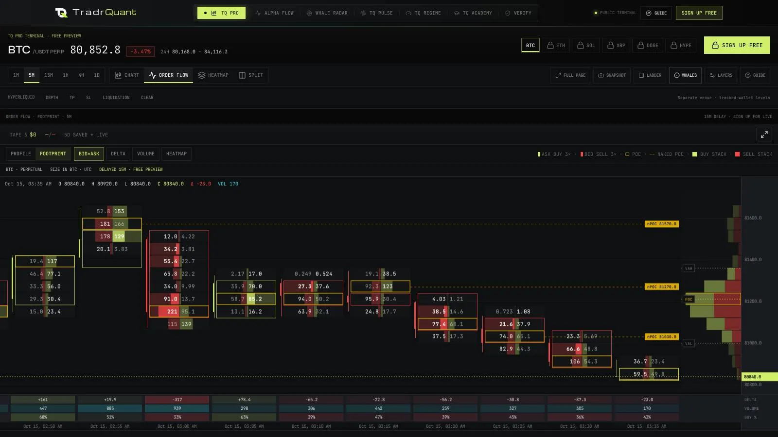Open the toolbar Guide help icon
The width and height of the screenshot is (778, 437).
748,75
